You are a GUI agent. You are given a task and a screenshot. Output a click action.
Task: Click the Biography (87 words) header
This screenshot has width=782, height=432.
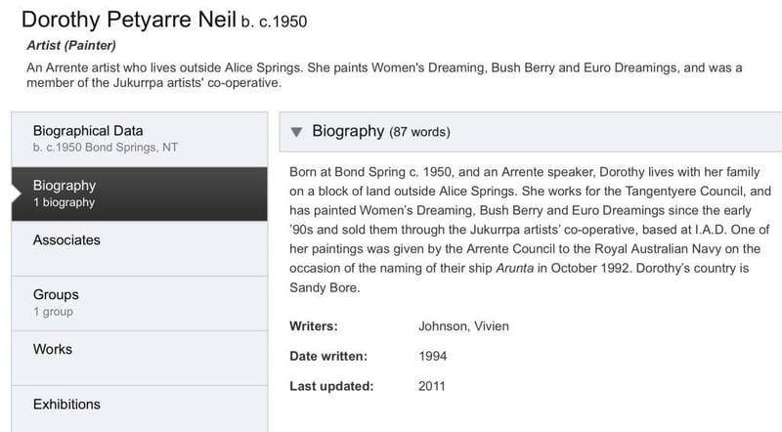[380, 132]
